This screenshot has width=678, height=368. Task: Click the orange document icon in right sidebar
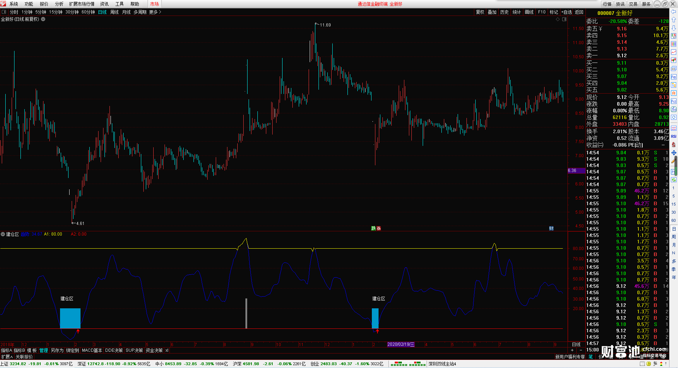coord(674,93)
